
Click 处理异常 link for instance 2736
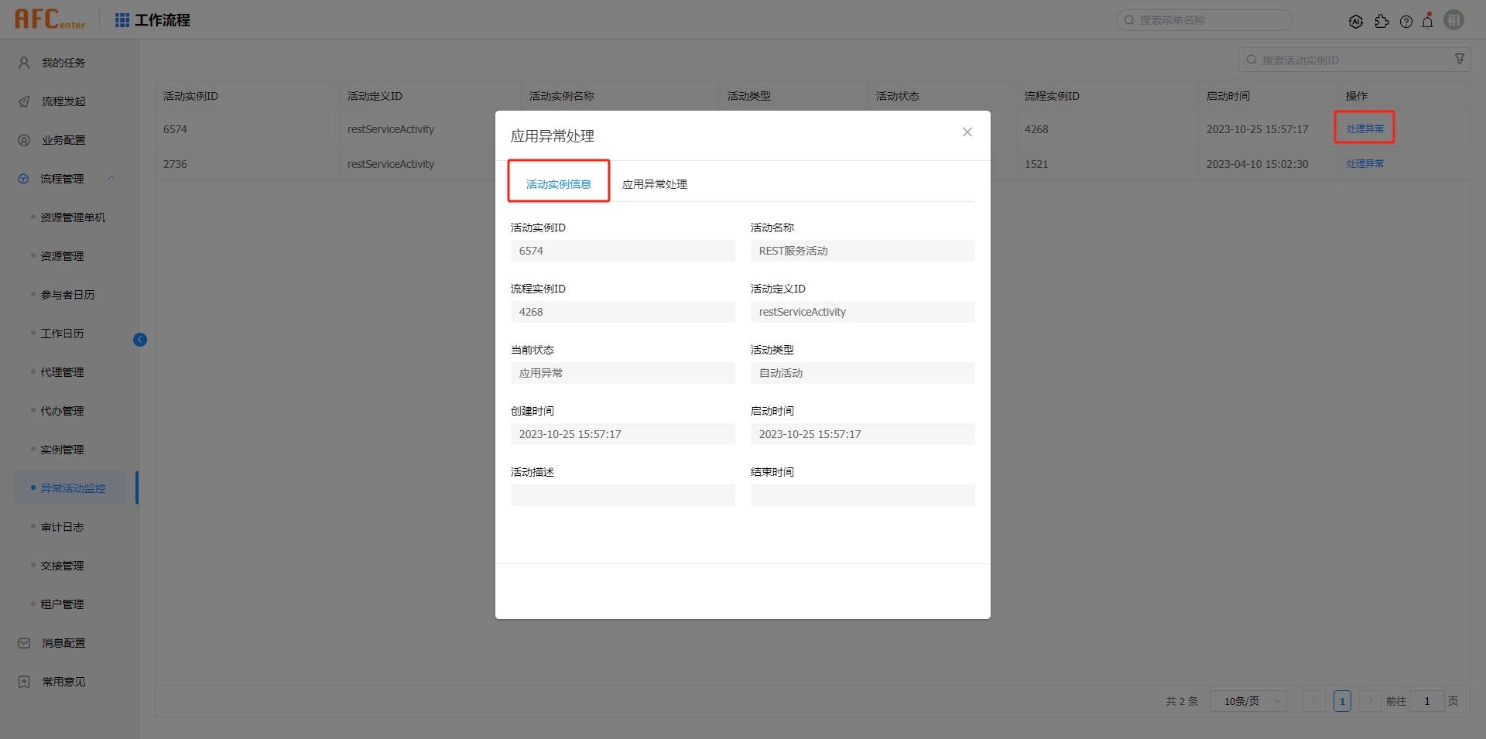1364,164
